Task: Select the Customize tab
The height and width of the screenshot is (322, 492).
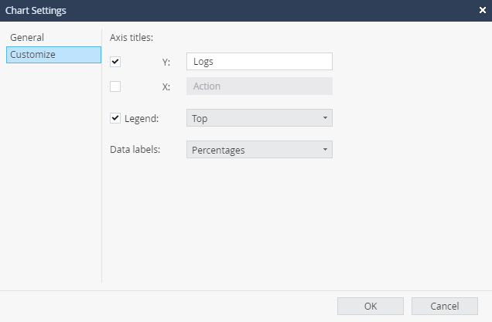Action: (53, 55)
